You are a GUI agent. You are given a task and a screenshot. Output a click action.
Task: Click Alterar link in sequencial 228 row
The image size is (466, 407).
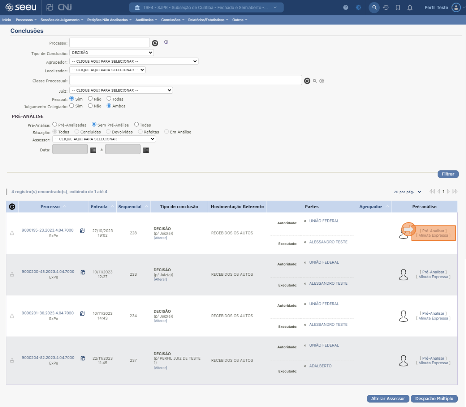[160, 238]
